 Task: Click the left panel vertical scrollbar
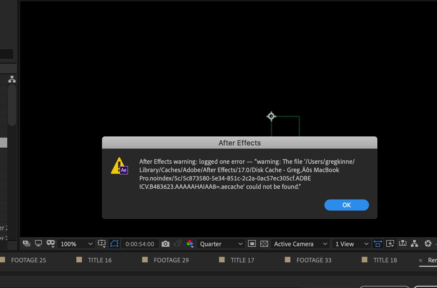12,105
